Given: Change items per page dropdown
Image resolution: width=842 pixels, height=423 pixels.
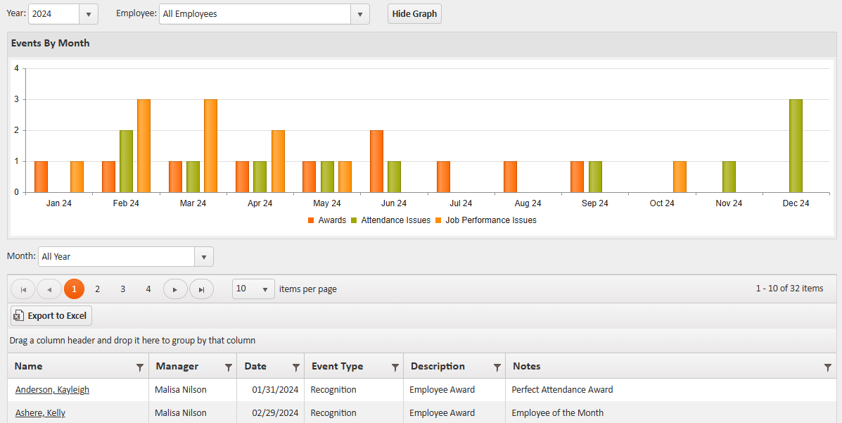Looking at the screenshot, I should pos(253,289).
